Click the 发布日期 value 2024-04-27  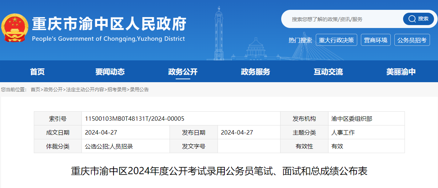click(x=249, y=132)
